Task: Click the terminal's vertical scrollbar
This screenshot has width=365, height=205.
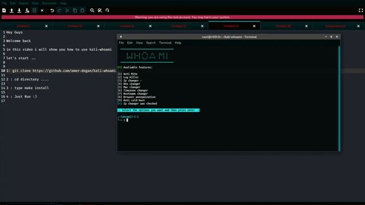Action: point(339,99)
